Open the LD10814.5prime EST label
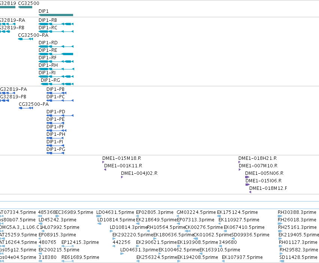The image size is (319, 263). point(116,220)
